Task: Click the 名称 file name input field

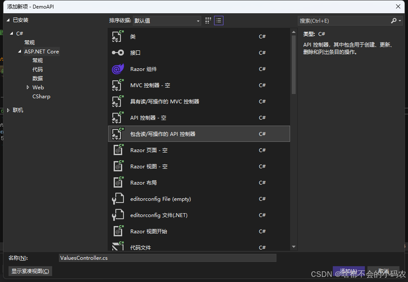Action: click(167, 258)
